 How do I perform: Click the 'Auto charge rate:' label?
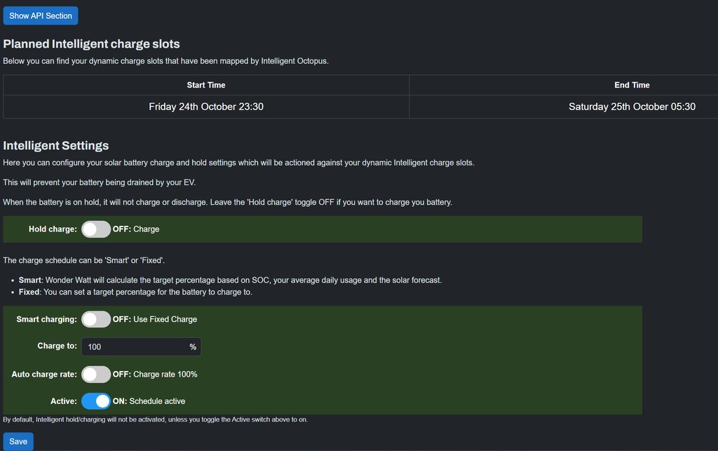click(x=44, y=375)
